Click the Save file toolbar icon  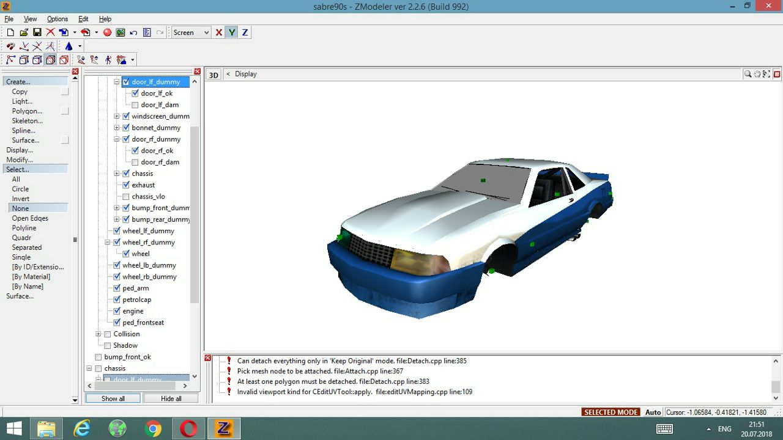(37, 32)
